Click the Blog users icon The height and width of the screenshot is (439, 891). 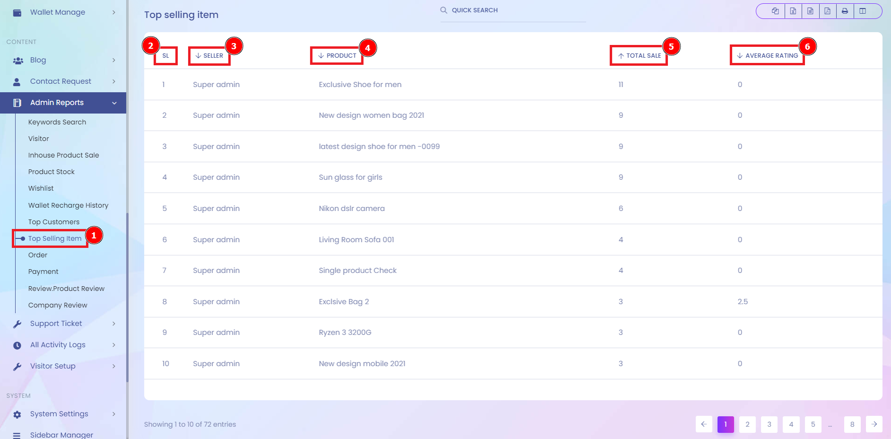coord(18,61)
